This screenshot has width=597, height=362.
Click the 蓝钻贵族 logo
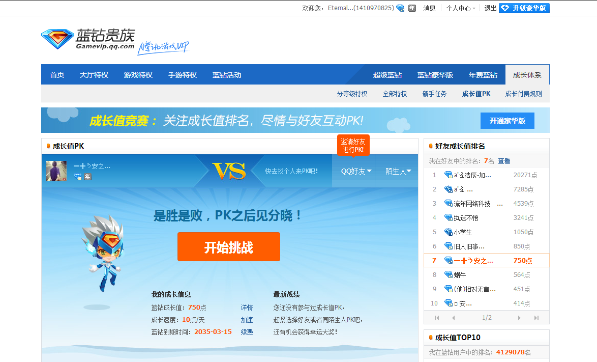point(88,39)
